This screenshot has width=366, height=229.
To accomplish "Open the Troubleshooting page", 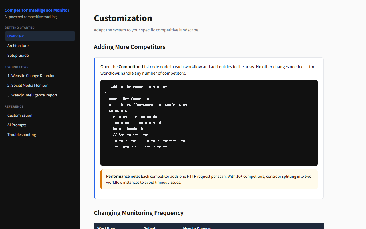I will (22, 135).
